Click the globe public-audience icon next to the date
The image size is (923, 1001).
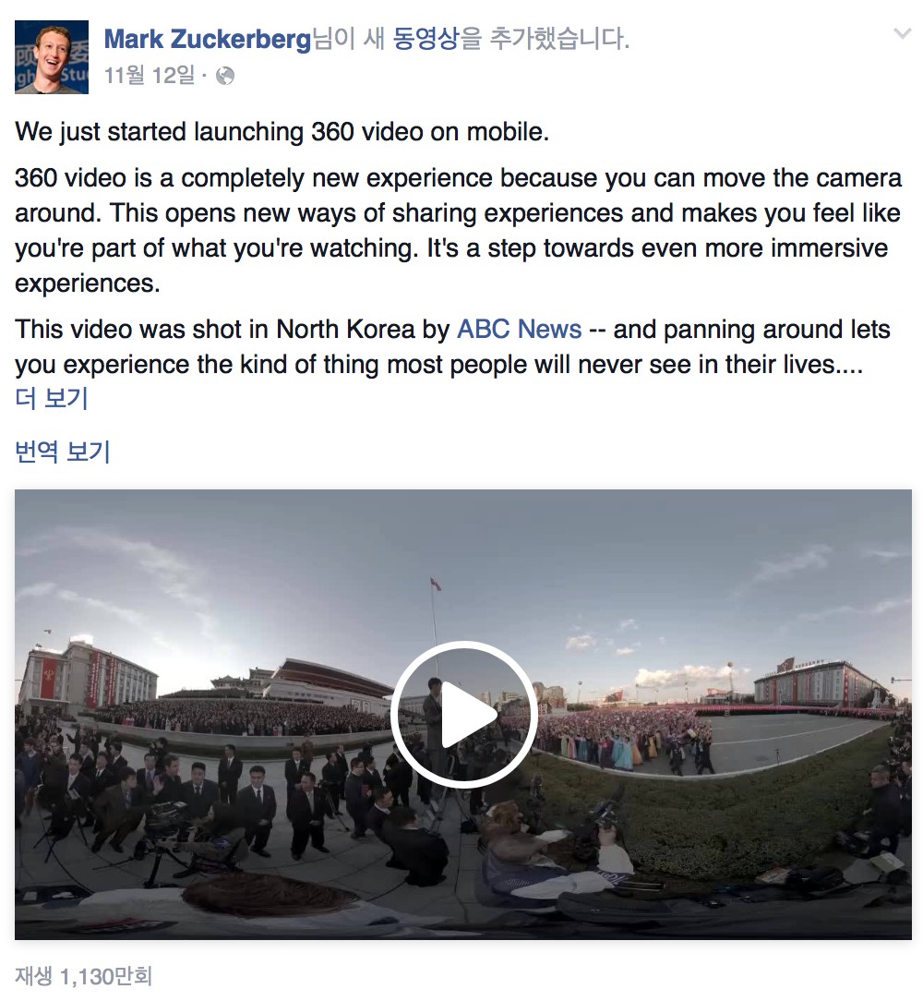(x=224, y=76)
